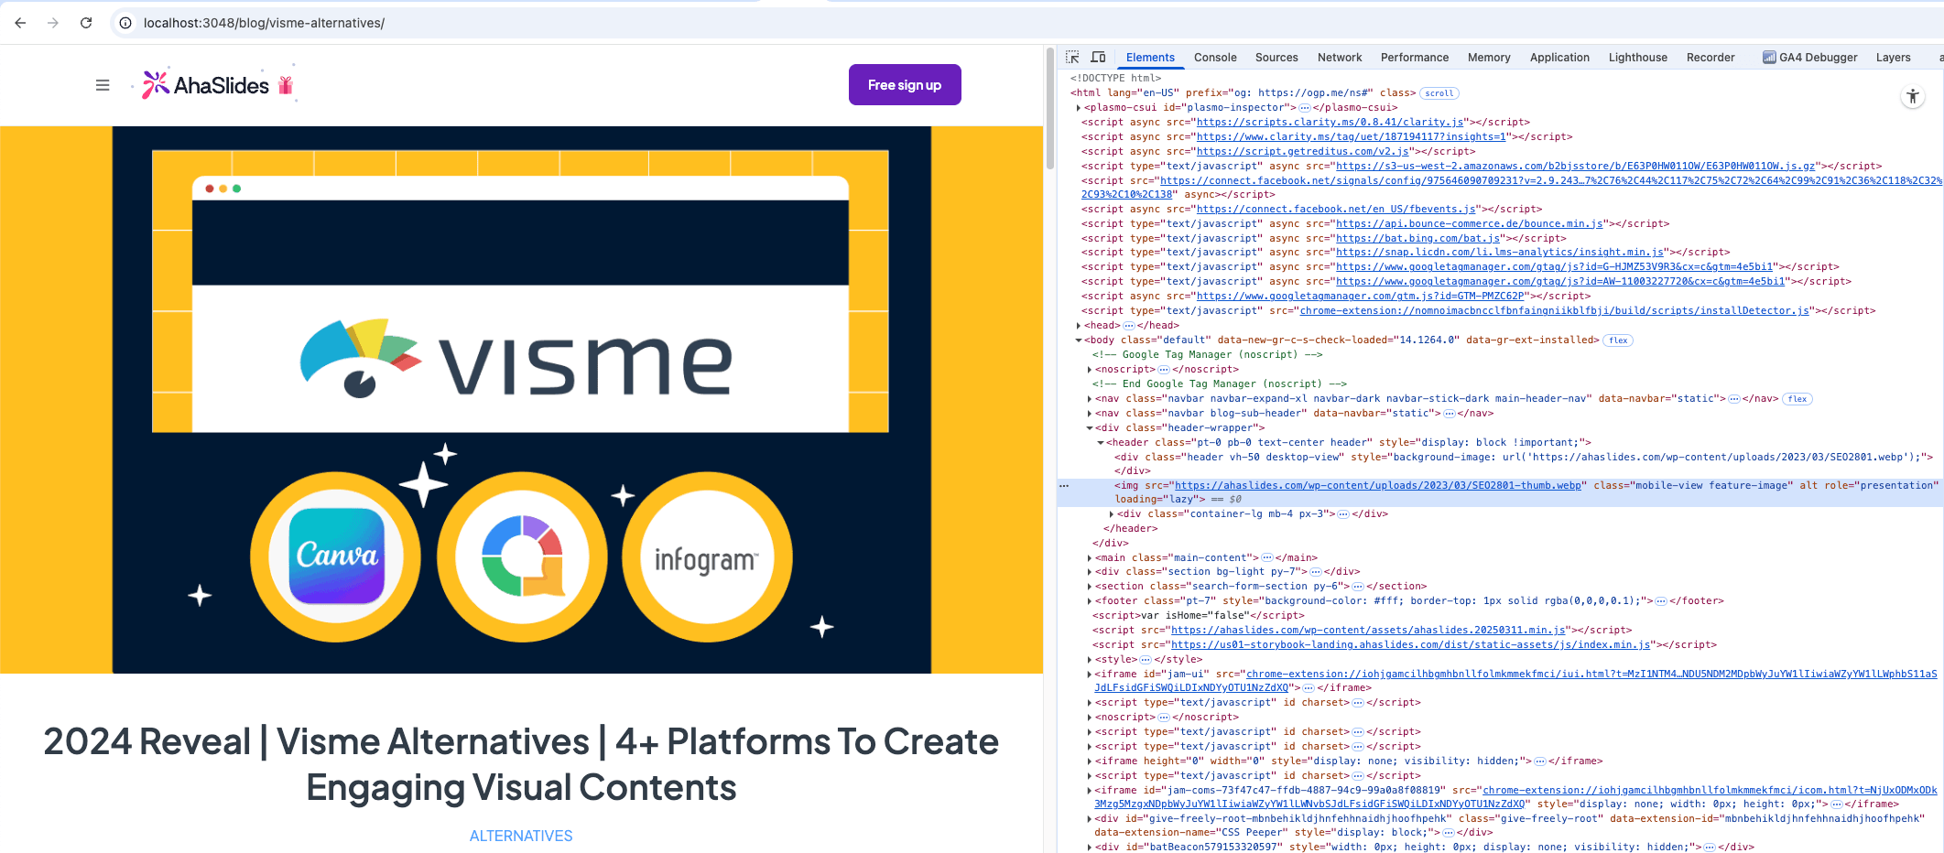Click the site info icon in address bar

tap(126, 23)
